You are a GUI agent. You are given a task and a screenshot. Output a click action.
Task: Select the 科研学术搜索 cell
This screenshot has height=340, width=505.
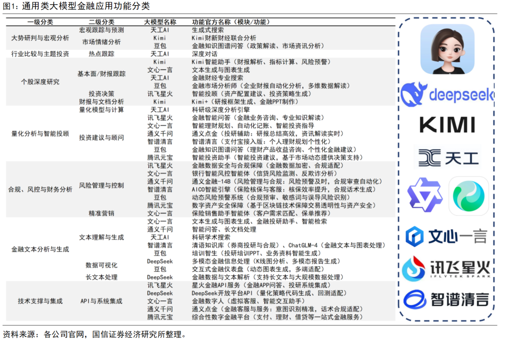click(x=211, y=238)
